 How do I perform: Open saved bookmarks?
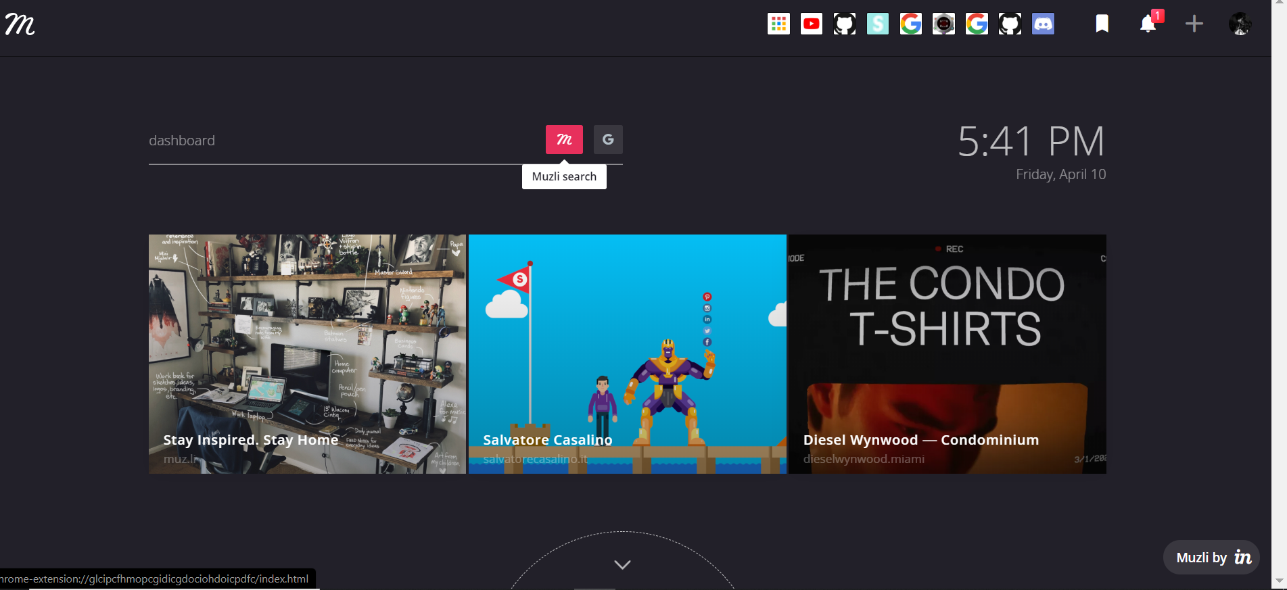pos(1102,24)
